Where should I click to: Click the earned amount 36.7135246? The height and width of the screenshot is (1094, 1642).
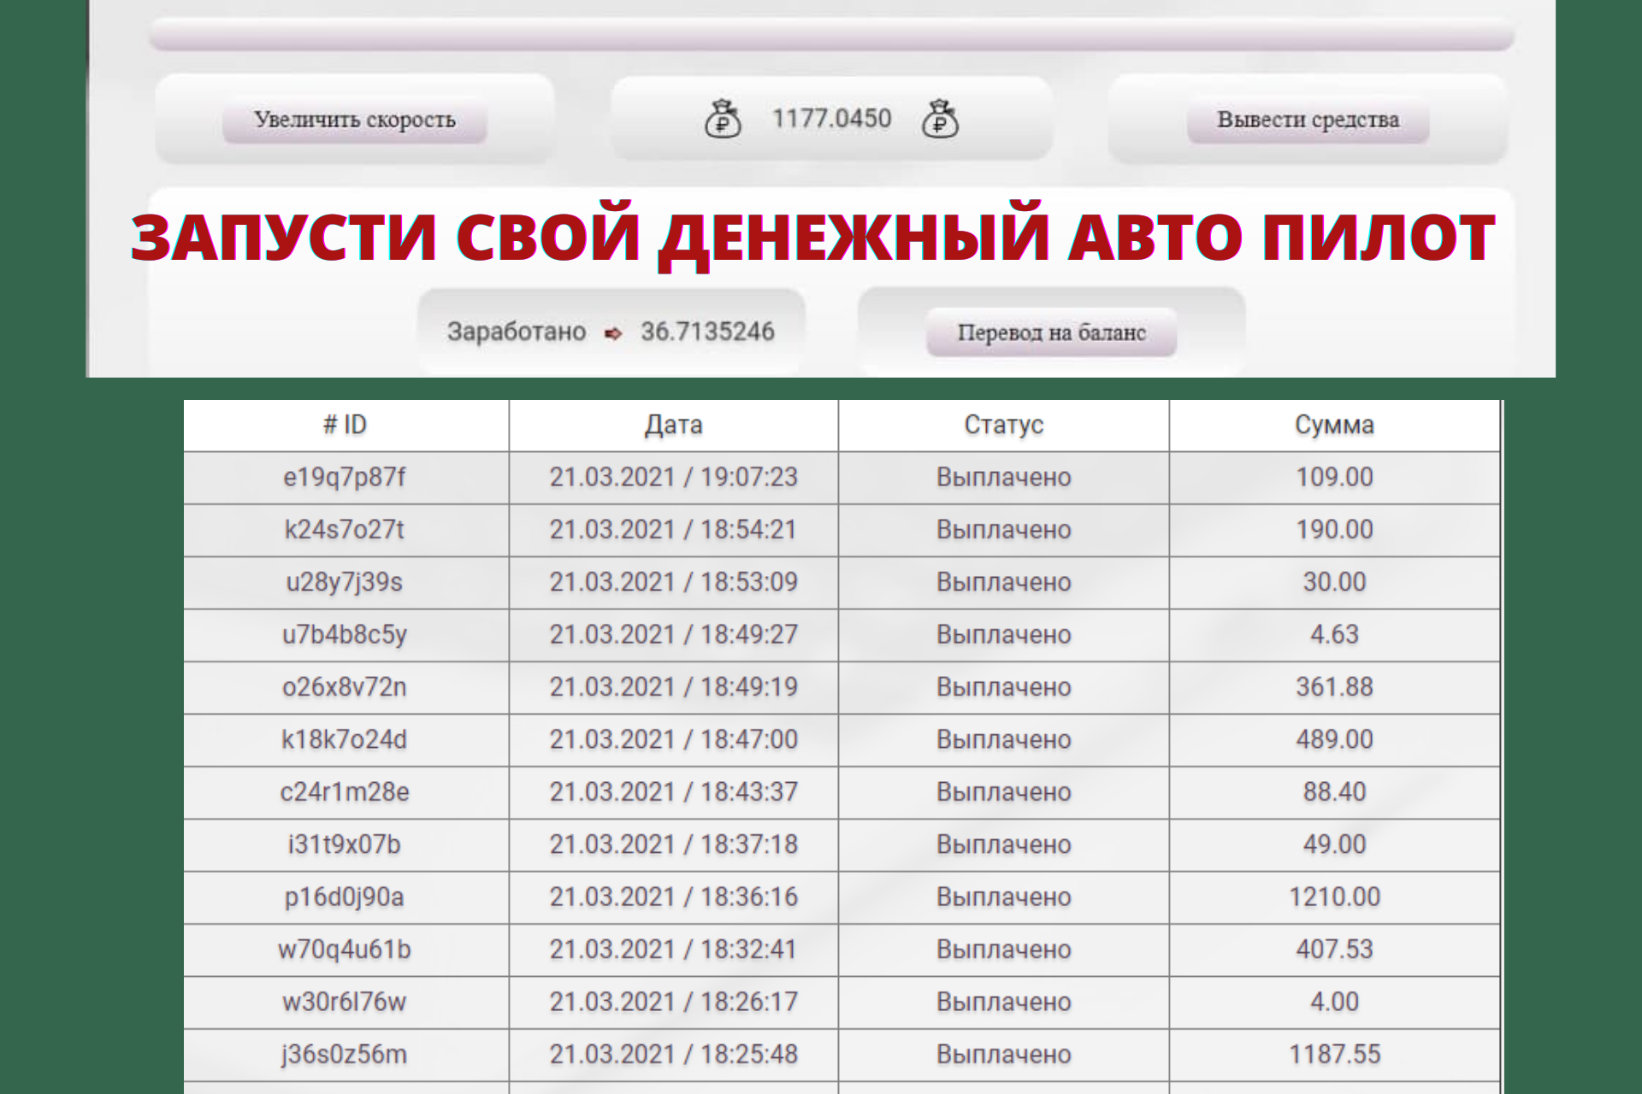707,332
